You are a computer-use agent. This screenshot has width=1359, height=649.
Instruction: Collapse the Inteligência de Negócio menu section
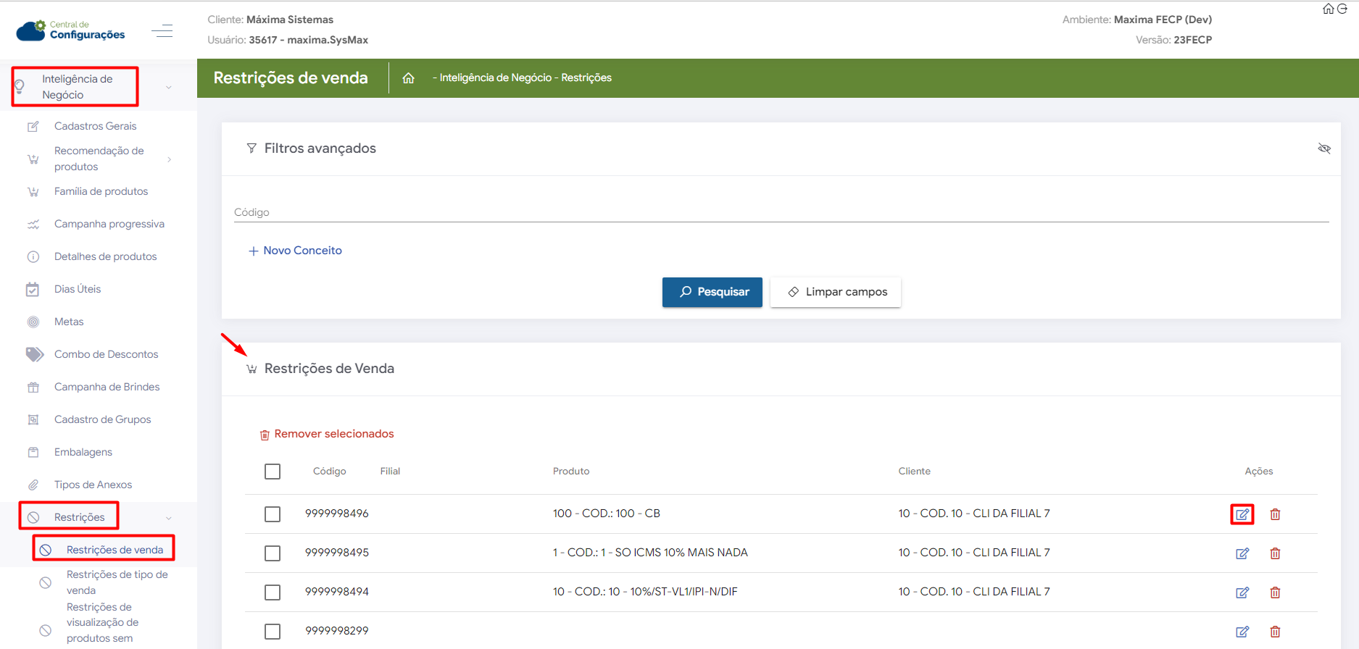click(168, 87)
